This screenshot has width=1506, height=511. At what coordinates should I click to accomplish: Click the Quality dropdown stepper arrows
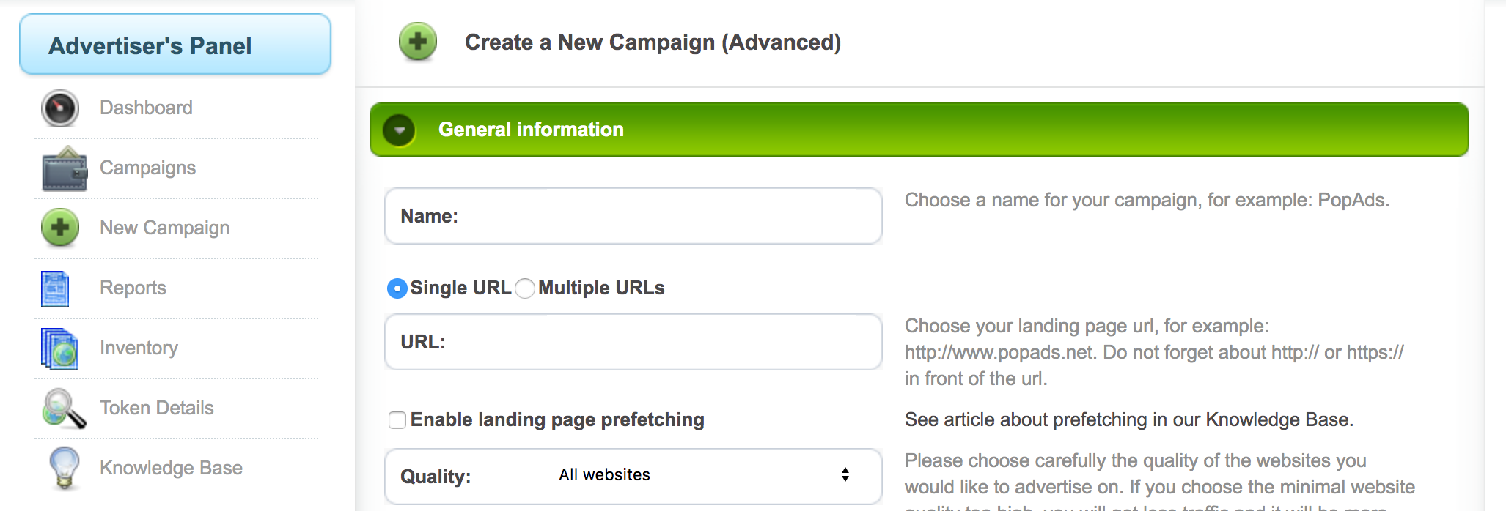[x=845, y=474]
